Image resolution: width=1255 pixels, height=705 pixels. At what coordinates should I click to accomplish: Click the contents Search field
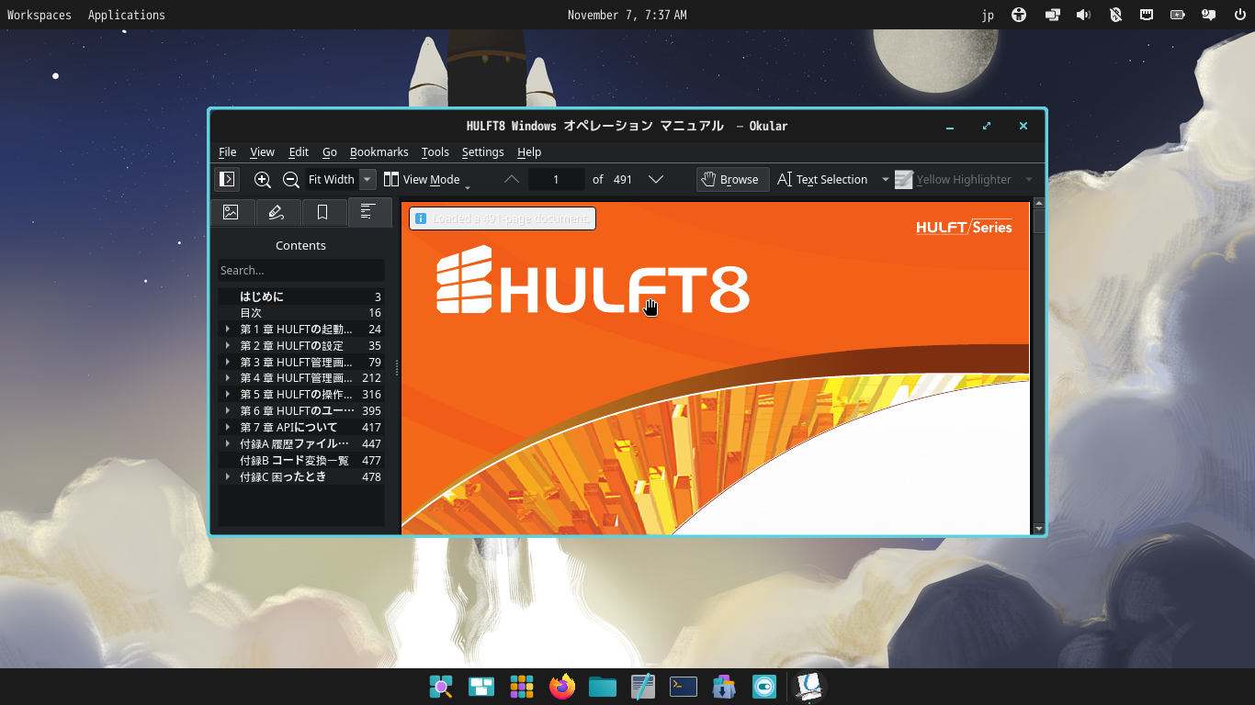tap(300, 271)
